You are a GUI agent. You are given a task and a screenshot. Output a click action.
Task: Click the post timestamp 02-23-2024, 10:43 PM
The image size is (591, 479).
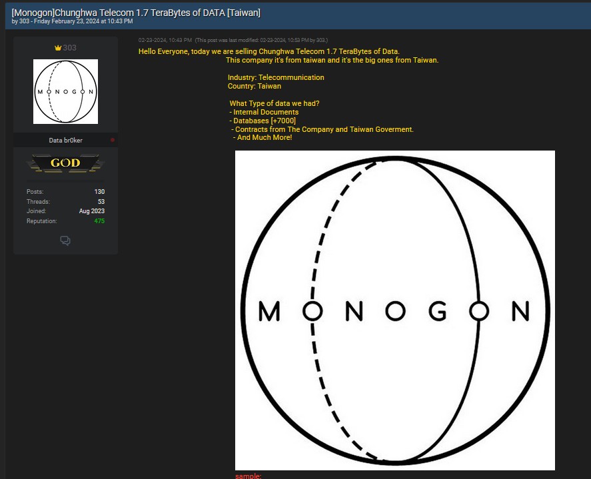click(165, 41)
